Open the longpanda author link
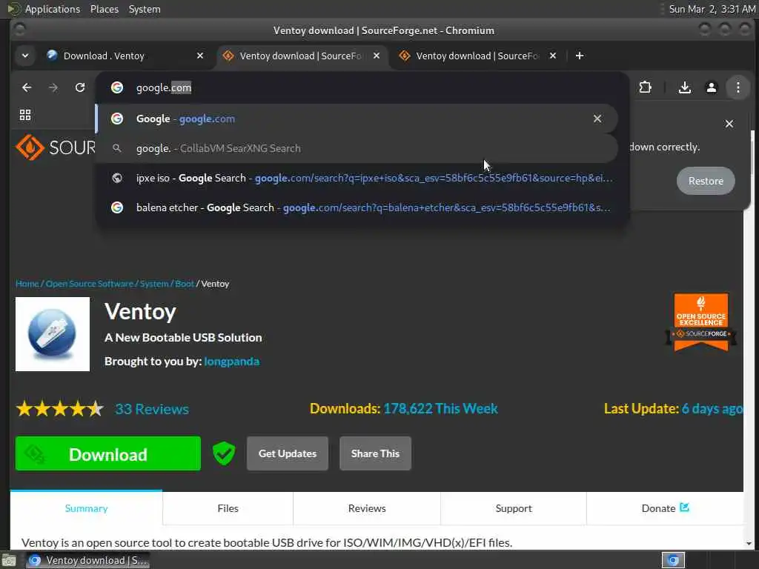The image size is (759, 569). click(232, 362)
